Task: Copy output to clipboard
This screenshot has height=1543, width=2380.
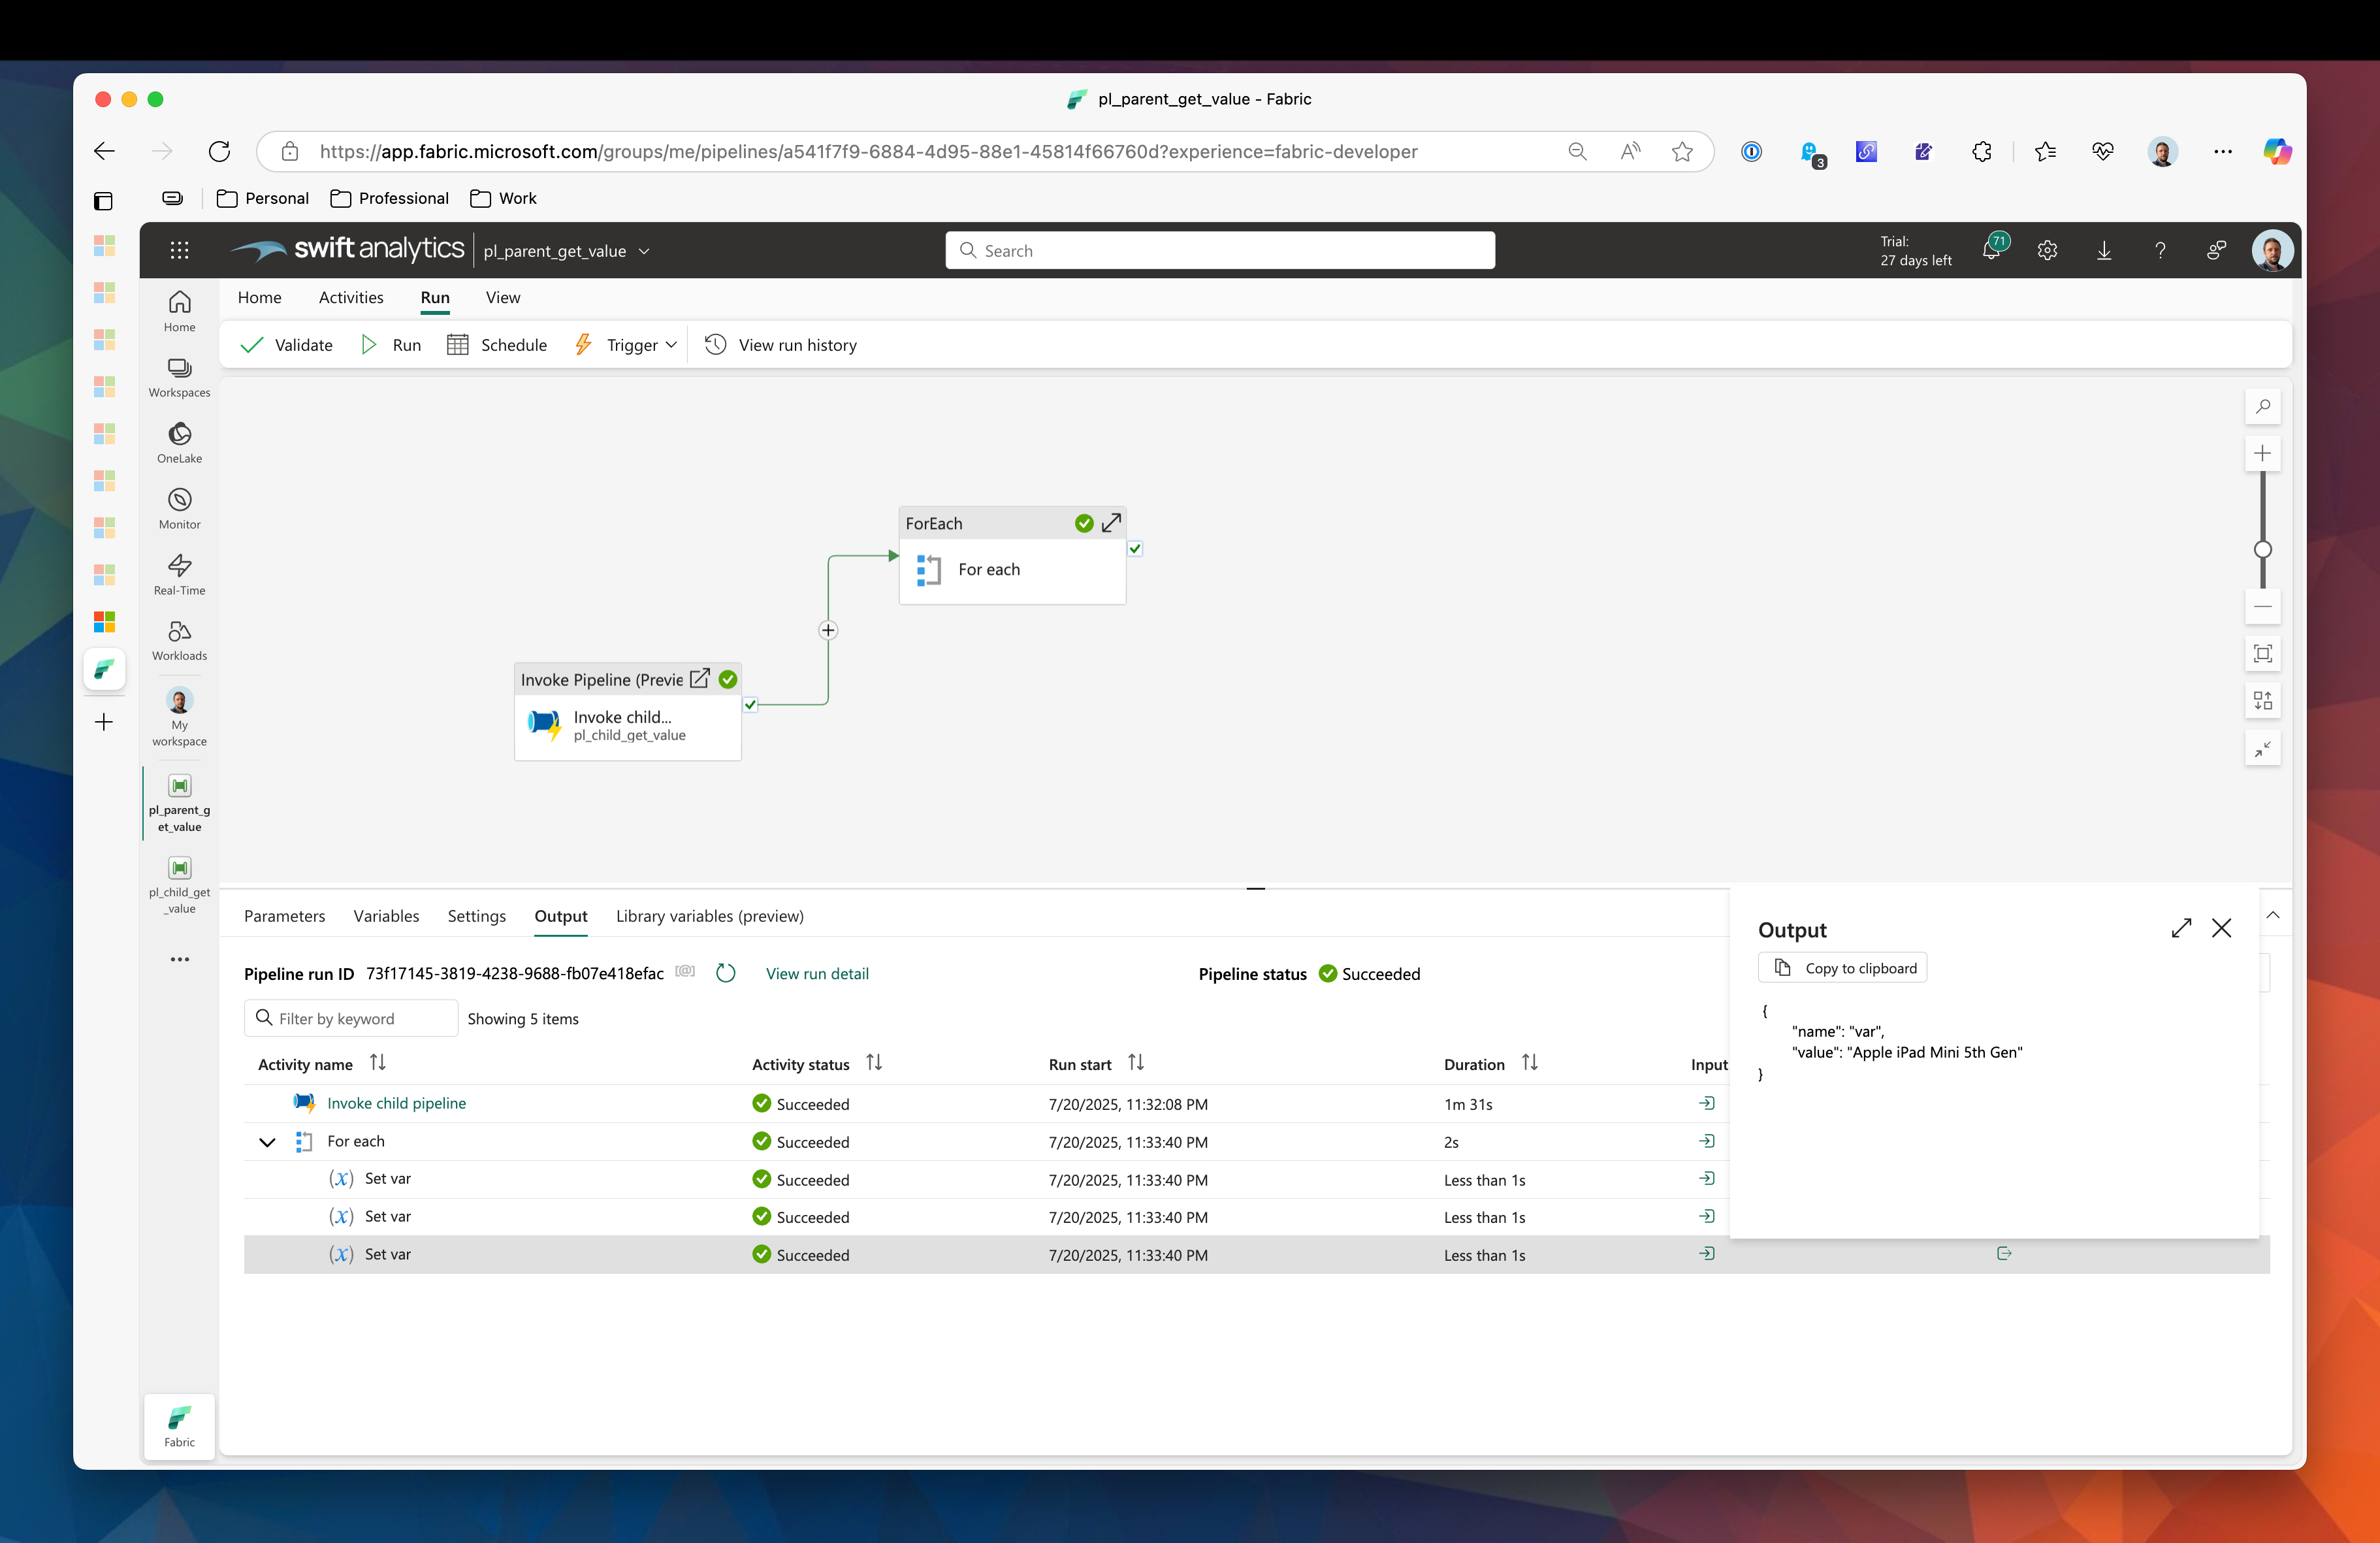Action: 1842,968
